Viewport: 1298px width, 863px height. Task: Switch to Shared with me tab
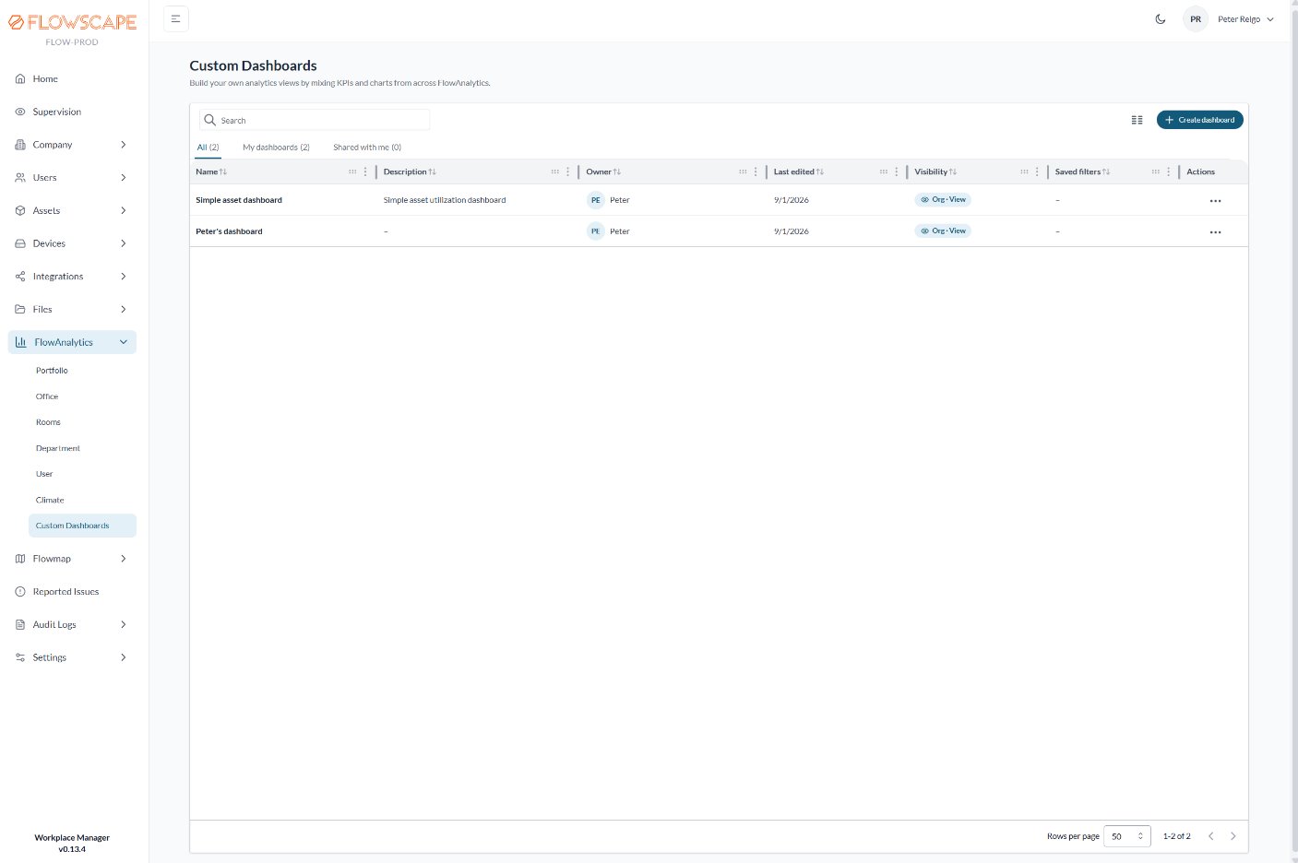[x=367, y=148]
